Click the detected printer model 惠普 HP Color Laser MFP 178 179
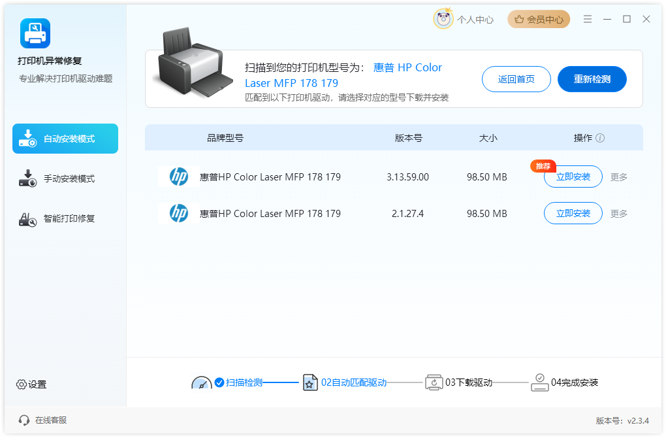The height and width of the screenshot is (438, 666). coord(343,75)
